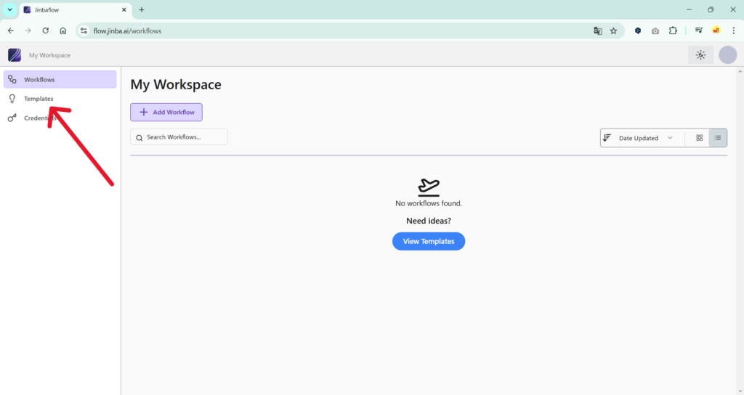This screenshot has width=744, height=395.
Task: Switch to list view layout
Action: point(717,138)
